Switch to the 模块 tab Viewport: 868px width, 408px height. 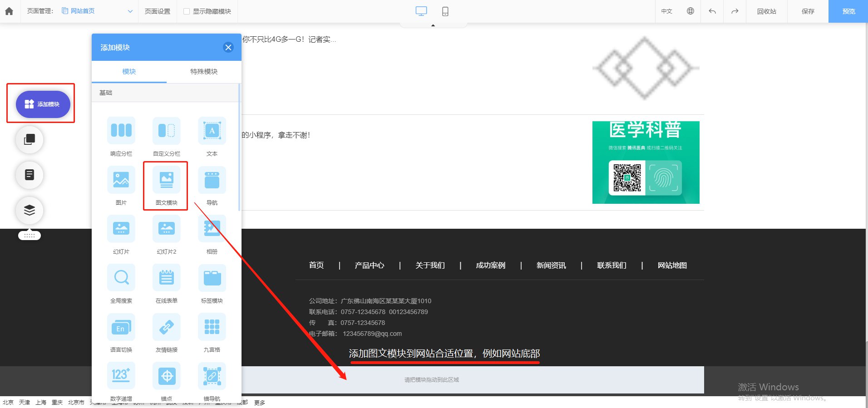[x=129, y=72]
